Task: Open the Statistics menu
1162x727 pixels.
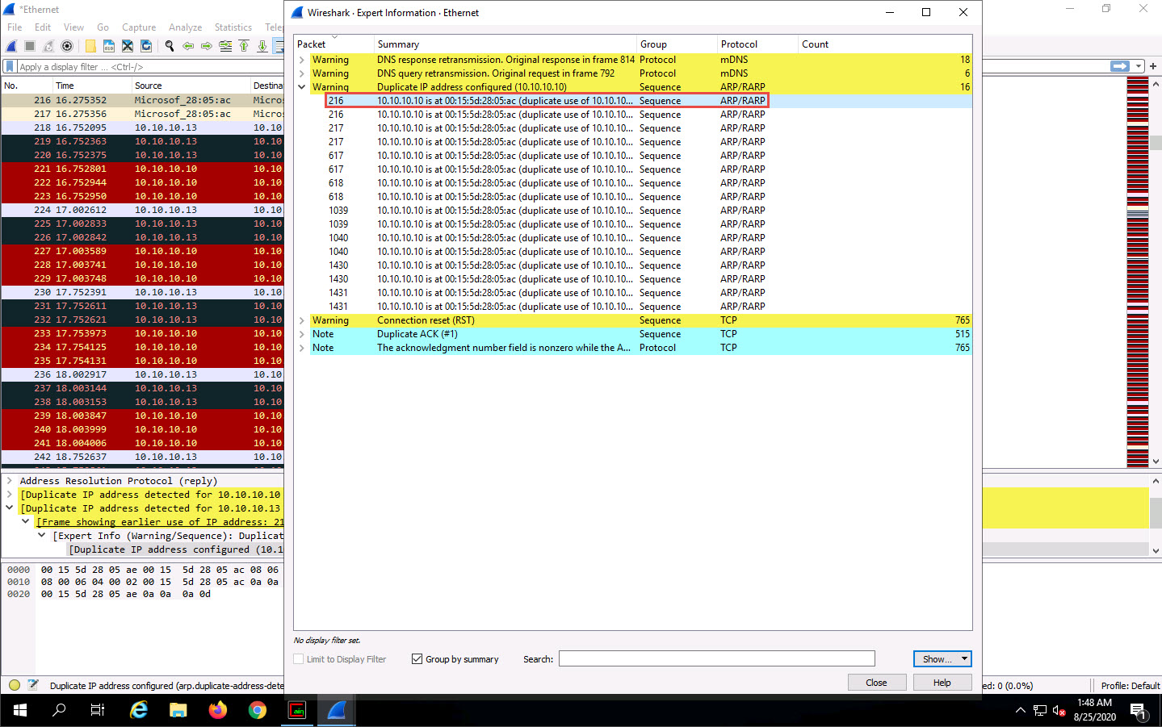Action: tap(233, 27)
